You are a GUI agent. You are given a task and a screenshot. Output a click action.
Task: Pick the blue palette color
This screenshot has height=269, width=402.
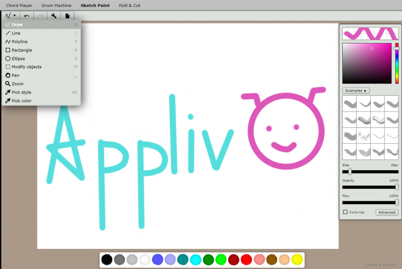[x=158, y=259]
